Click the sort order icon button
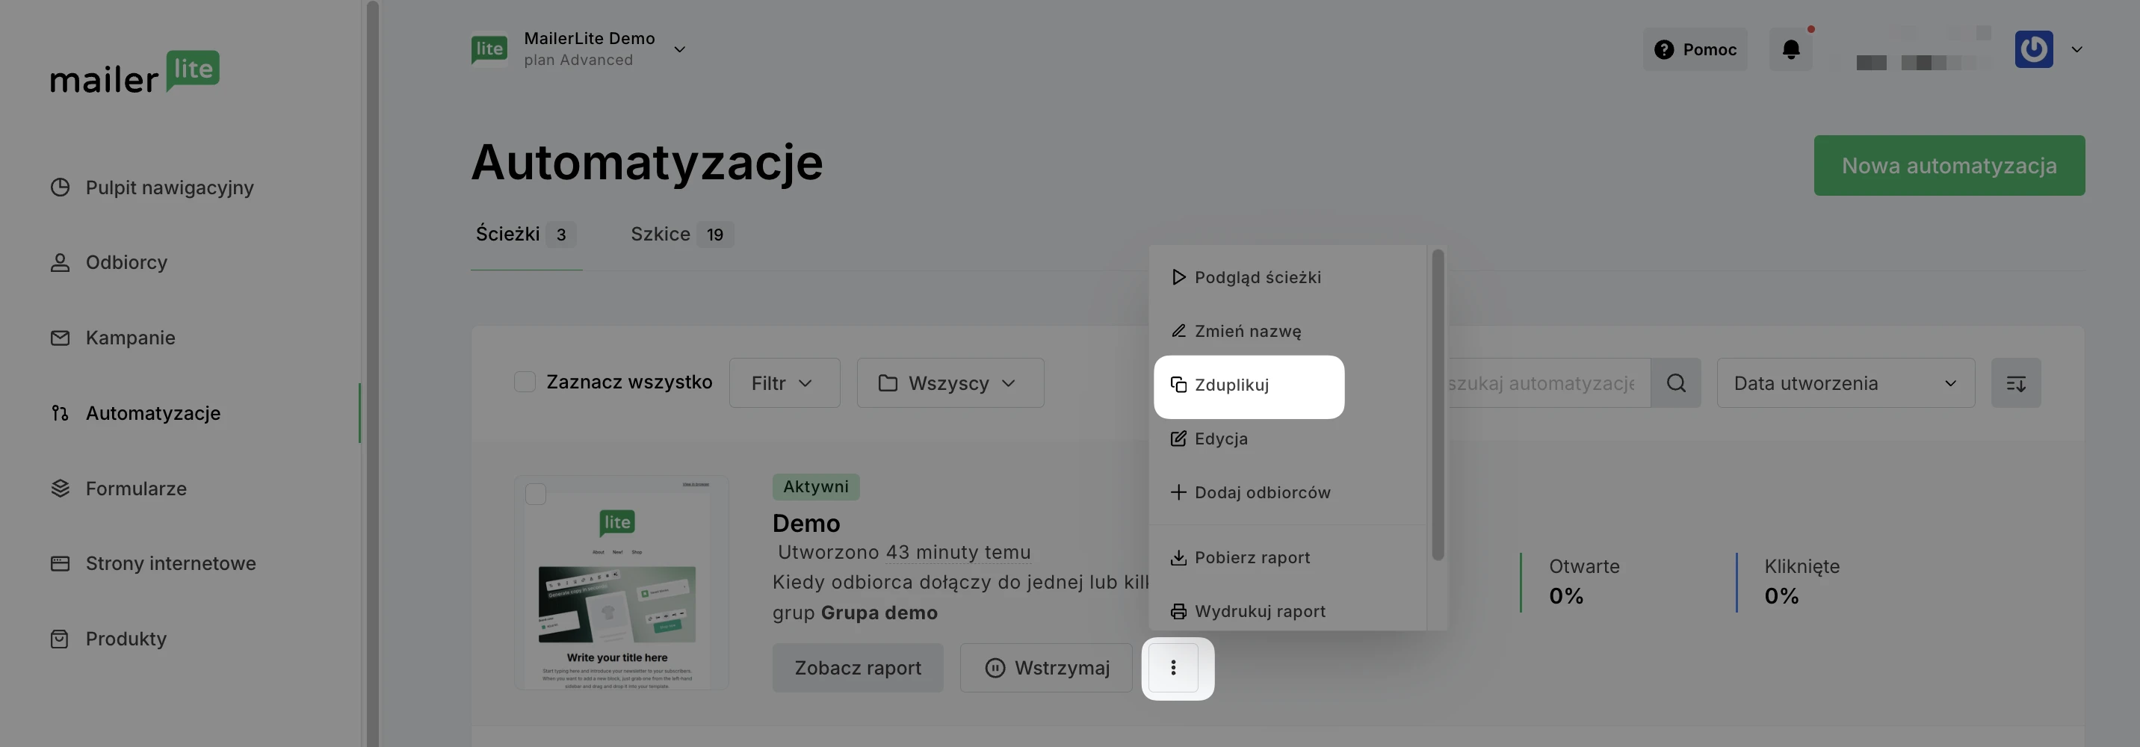The image size is (2140, 747). click(2015, 383)
